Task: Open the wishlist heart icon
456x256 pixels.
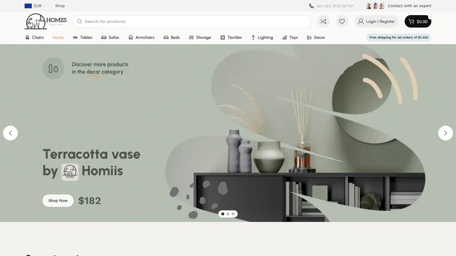Action: pos(342,21)
